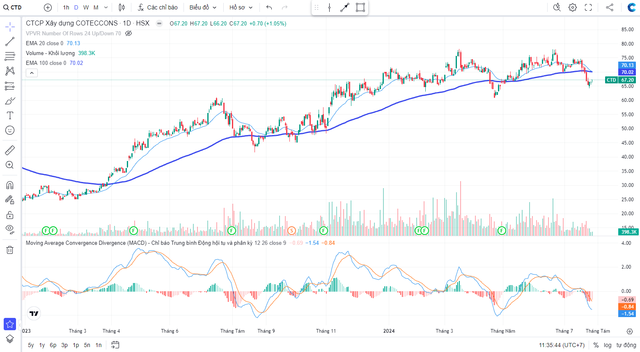
Task: Set range to 5n
Action: click(87, 345)
